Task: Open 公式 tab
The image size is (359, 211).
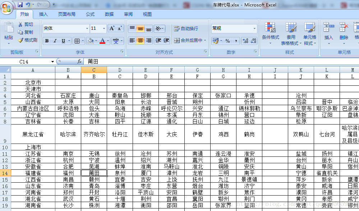Action: (90, 14)
